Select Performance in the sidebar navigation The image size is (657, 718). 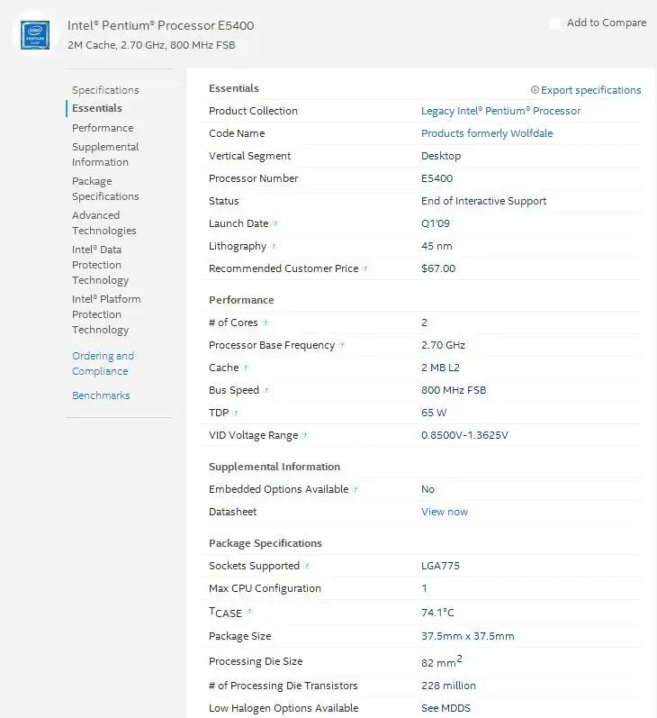(103, 128)
